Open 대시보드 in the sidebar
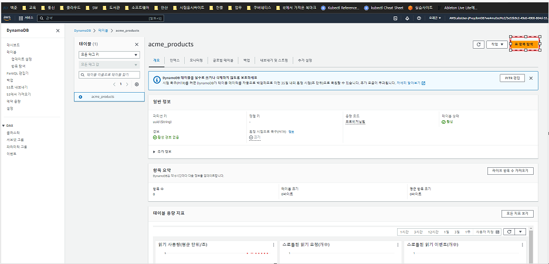 point(13,45)
